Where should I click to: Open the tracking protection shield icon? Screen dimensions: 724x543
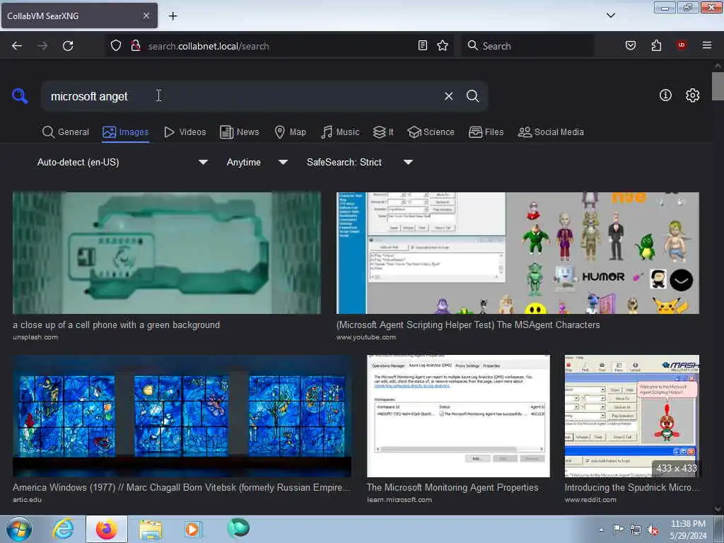point(116,46)
